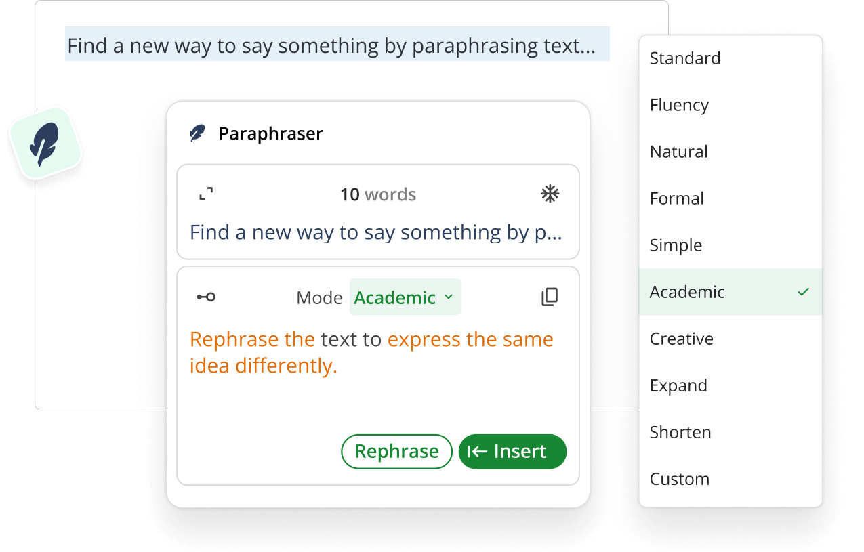Select Shorten mode from the list

(x=680, y=432)
